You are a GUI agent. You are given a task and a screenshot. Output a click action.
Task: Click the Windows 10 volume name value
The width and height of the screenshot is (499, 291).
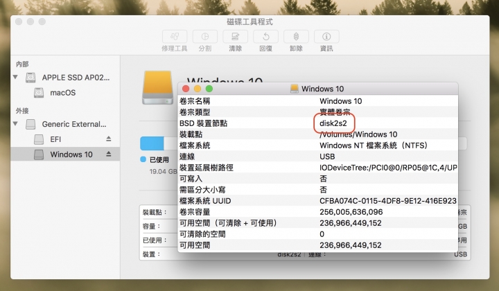[x=341, y=101]
